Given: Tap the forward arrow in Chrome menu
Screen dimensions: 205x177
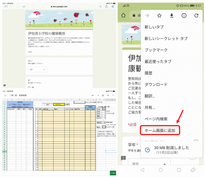Looking at the screenshot, I should tap(147, 16).
